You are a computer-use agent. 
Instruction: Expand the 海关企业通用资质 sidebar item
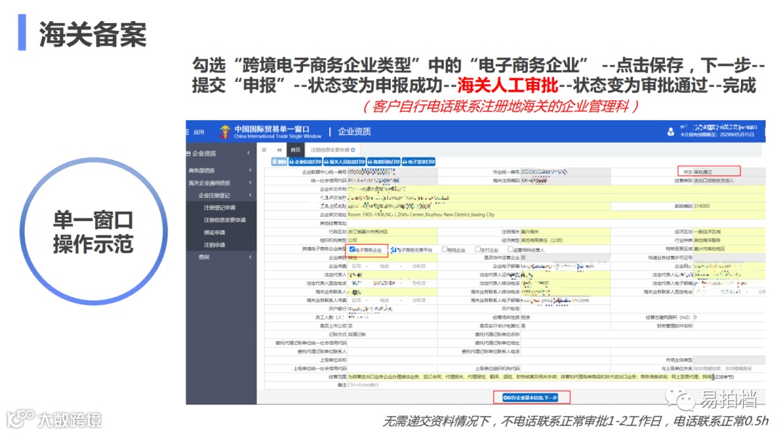click(220, 183)
